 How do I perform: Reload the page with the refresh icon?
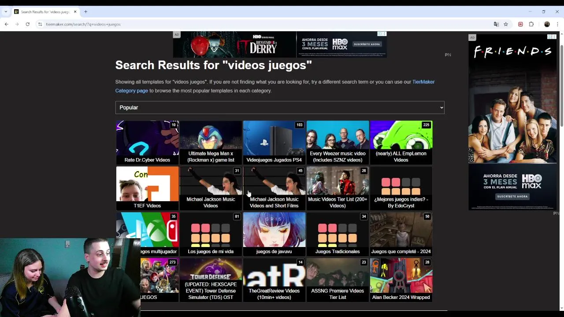[27, 24]
